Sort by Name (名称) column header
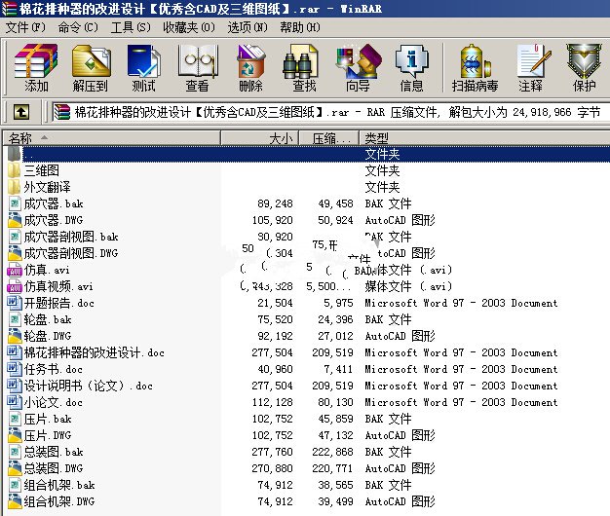 click(x=112, y=138)
